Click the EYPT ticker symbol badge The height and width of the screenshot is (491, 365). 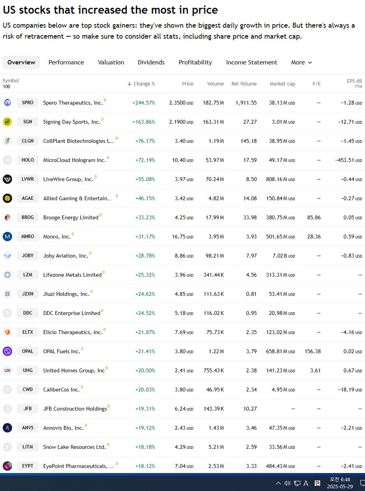click(28, 466)
